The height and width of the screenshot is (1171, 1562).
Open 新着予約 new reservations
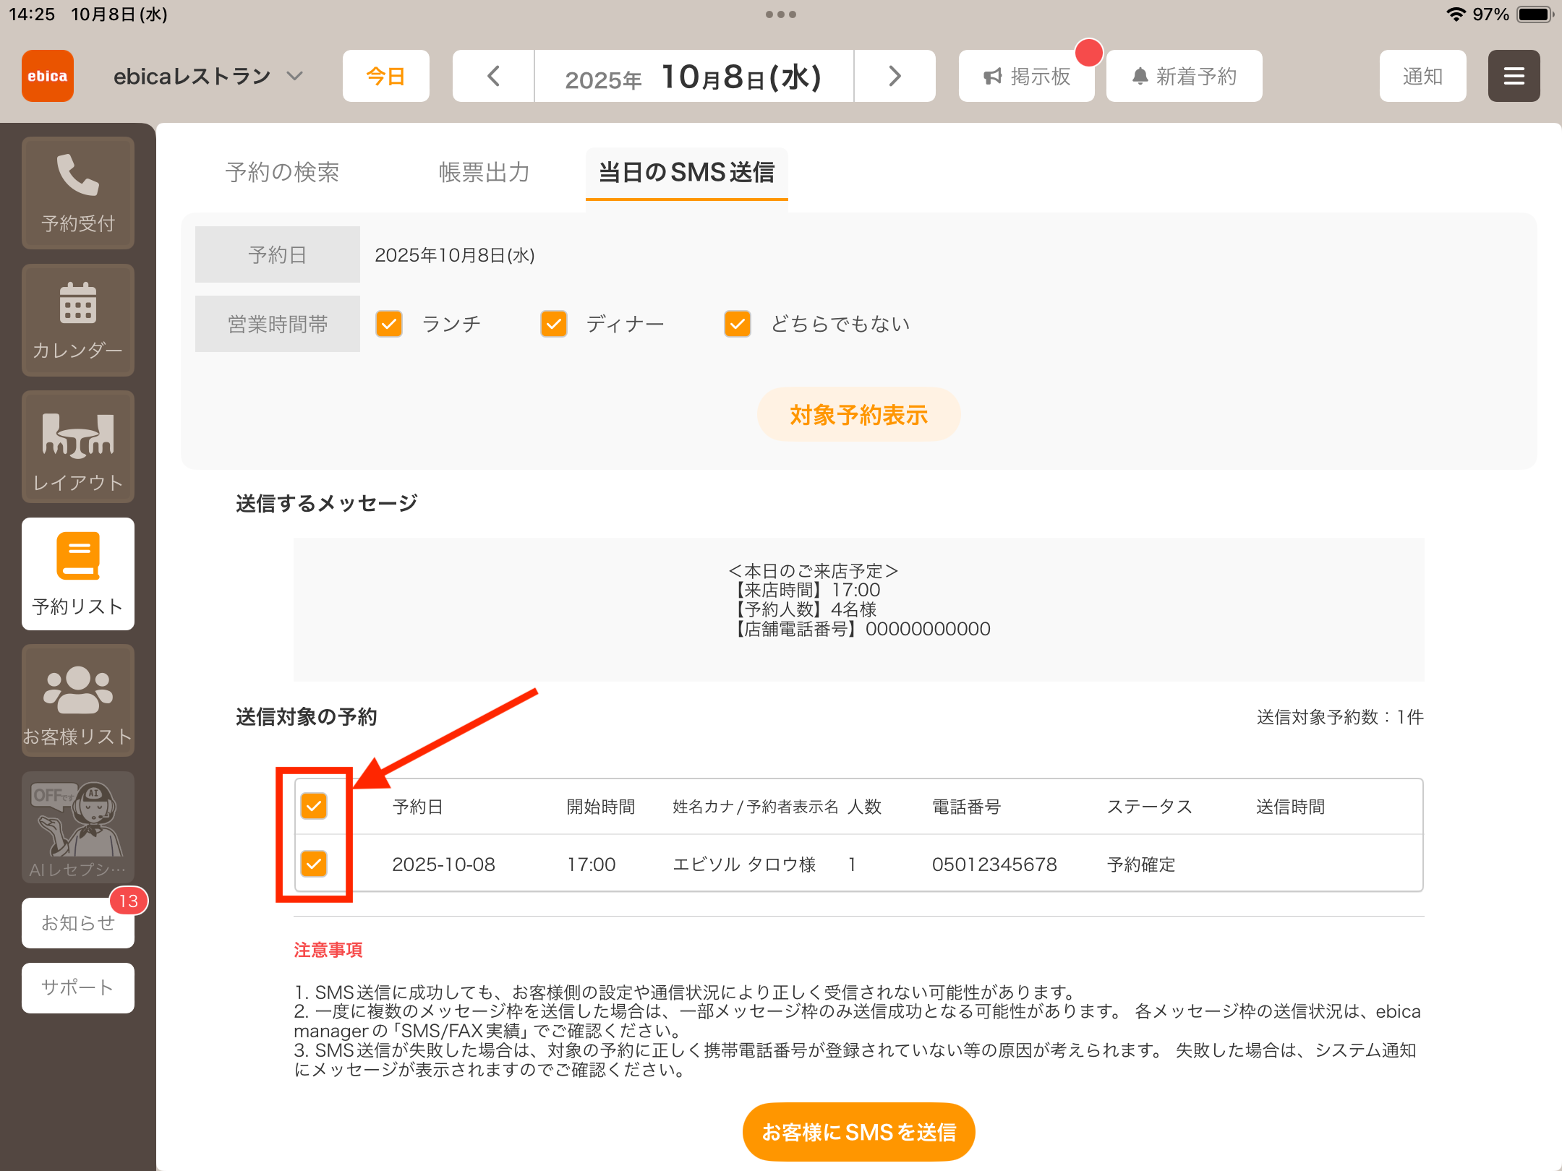coord(1185,76)
